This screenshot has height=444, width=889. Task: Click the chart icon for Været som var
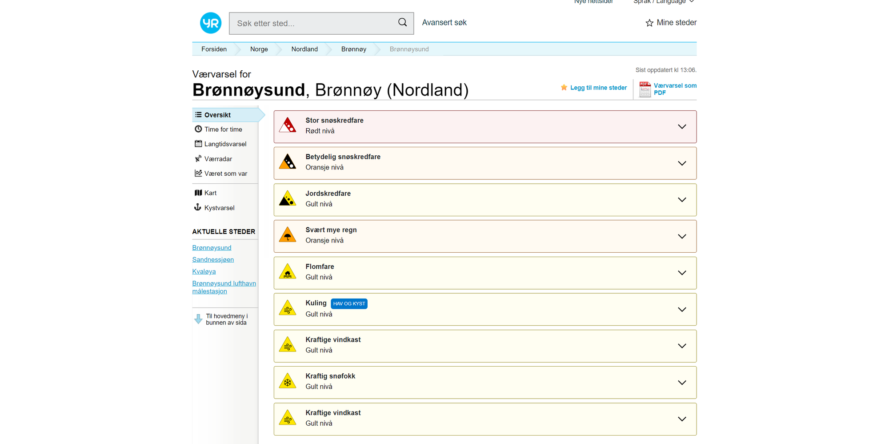click(x=198, y=173)
